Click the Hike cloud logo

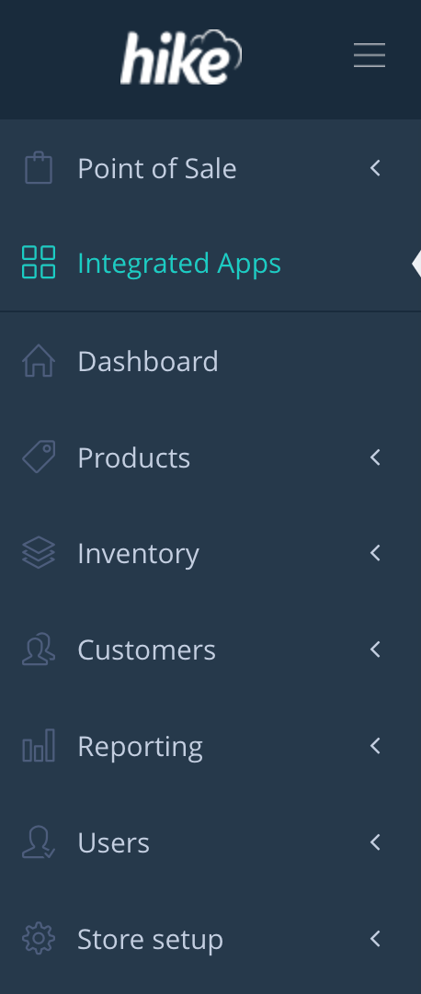coord(181,57)
